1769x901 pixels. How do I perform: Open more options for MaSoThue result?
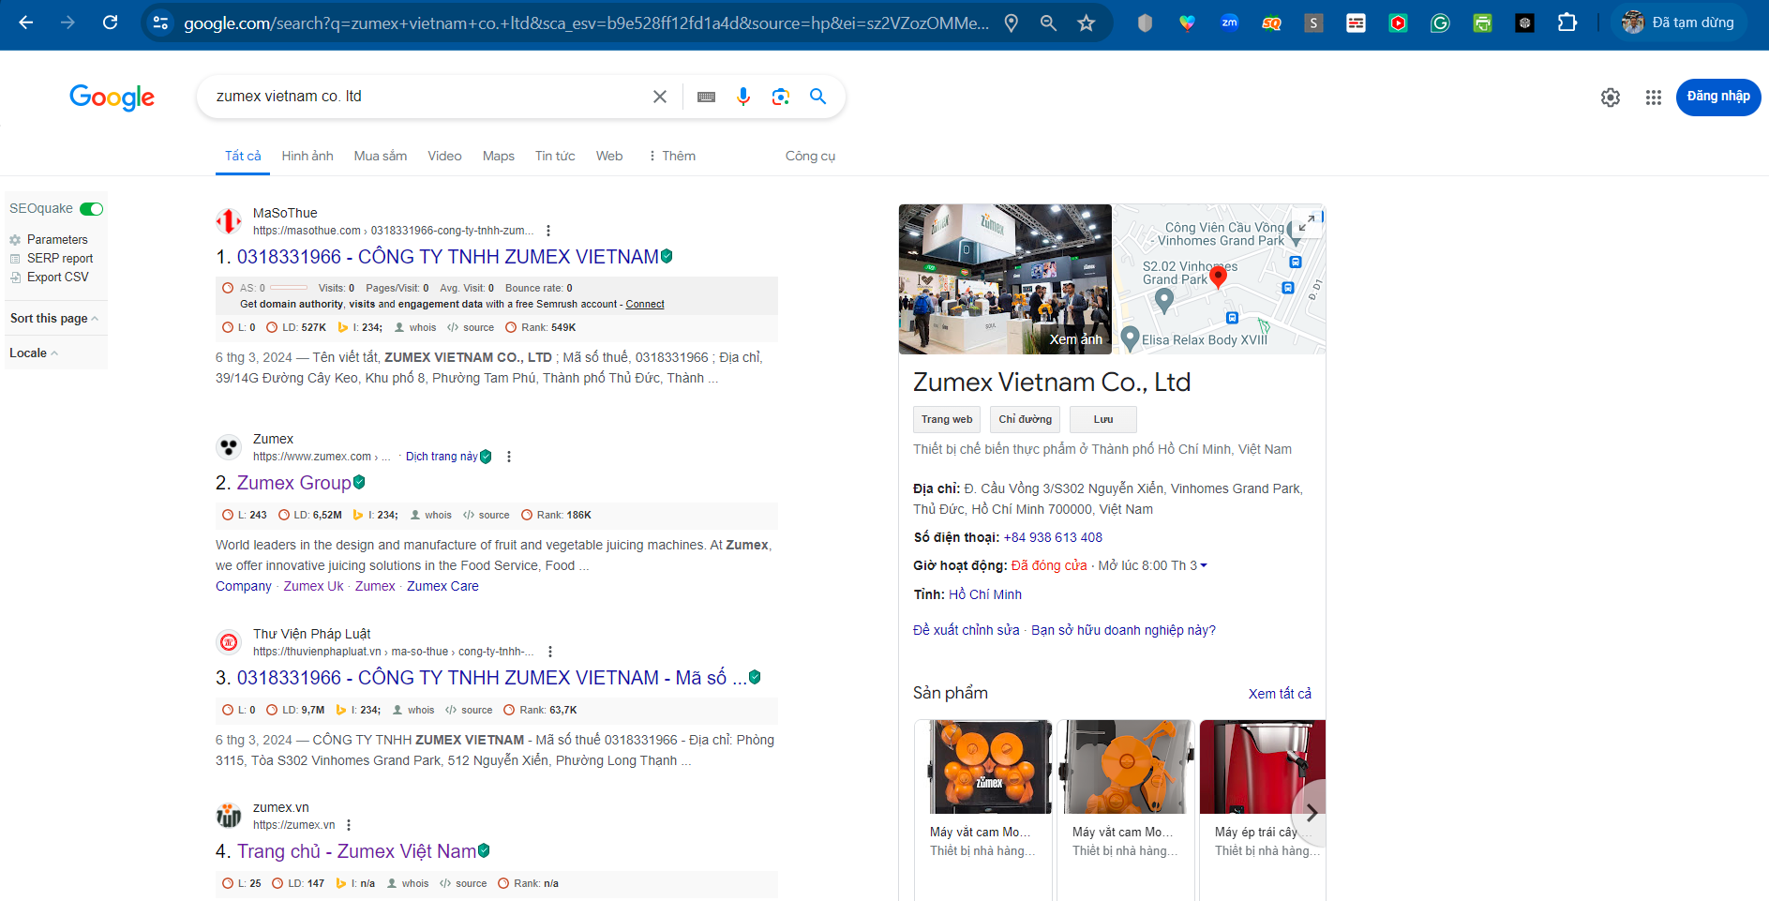click(548, 231)
